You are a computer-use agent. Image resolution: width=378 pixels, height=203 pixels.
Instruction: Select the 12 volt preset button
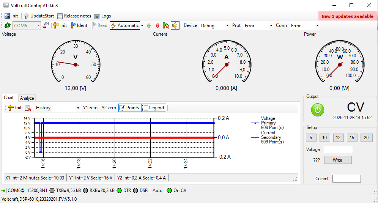click(338, 138)
